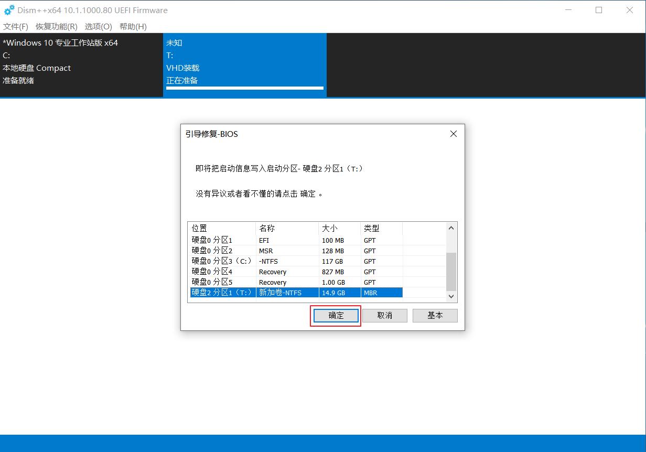Click the Dism++ gear icon in title bar
Image resolution: width=646 pixels, height=452 pixels.
click(8, 9)
